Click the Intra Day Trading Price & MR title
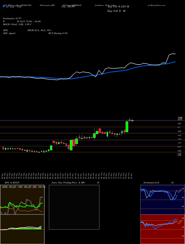Viewport: 185px width, 244px height. (68, 183)
